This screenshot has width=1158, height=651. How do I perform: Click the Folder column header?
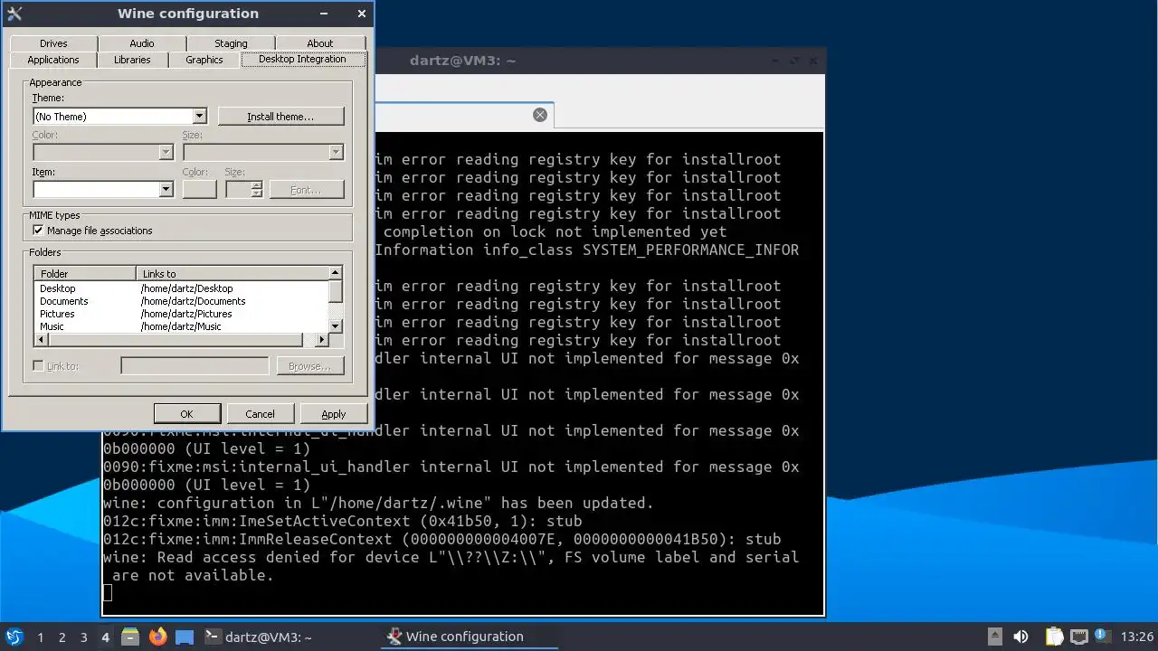(x=85, y=273)
